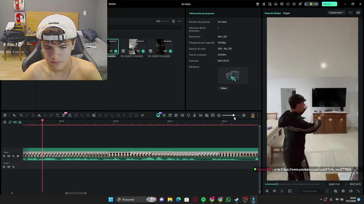Pick the selection arrow tool

14,115
